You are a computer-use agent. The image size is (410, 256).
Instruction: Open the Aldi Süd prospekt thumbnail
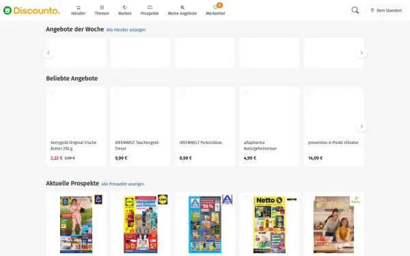point(76,225)
